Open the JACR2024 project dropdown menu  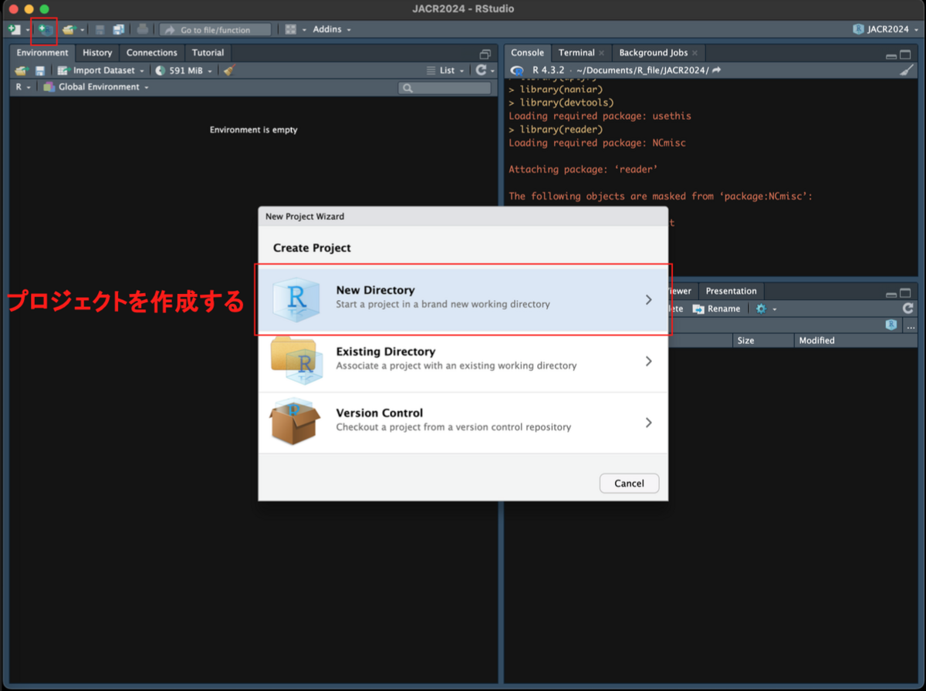coord(886,29)
